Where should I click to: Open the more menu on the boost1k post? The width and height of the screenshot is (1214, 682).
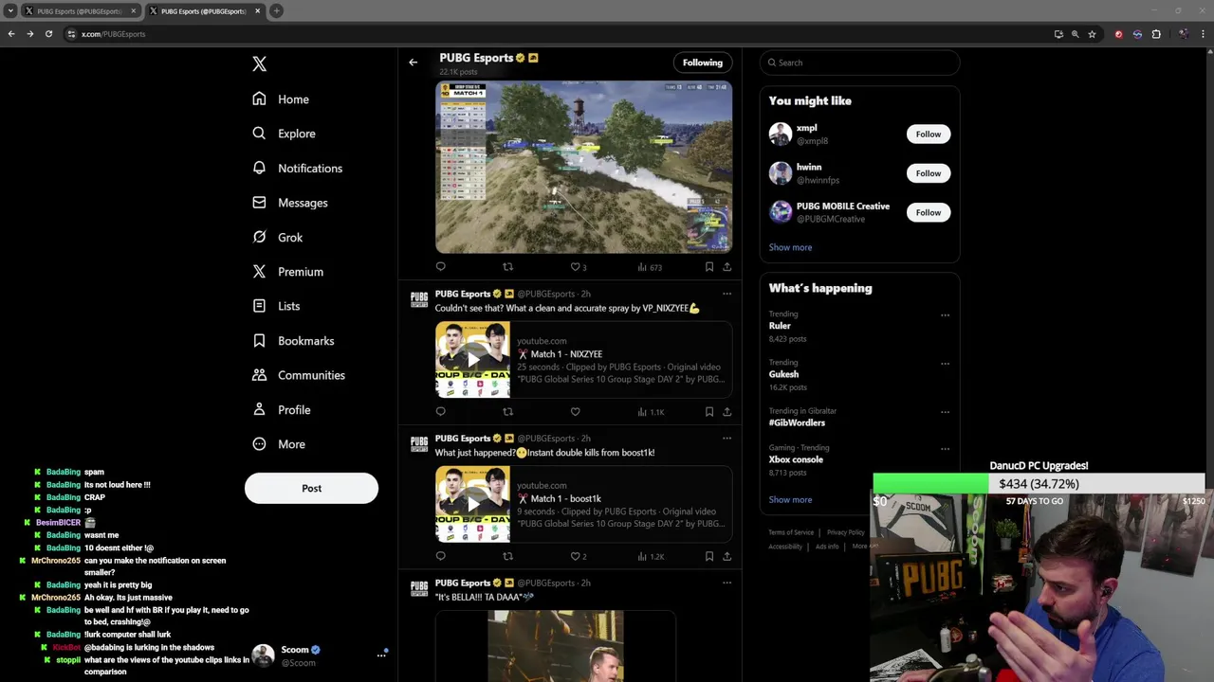pyautogui.click(x=727, y=439)
